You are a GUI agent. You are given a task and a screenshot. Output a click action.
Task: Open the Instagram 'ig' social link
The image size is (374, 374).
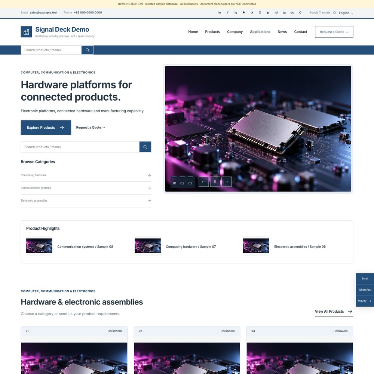point(236,13)
